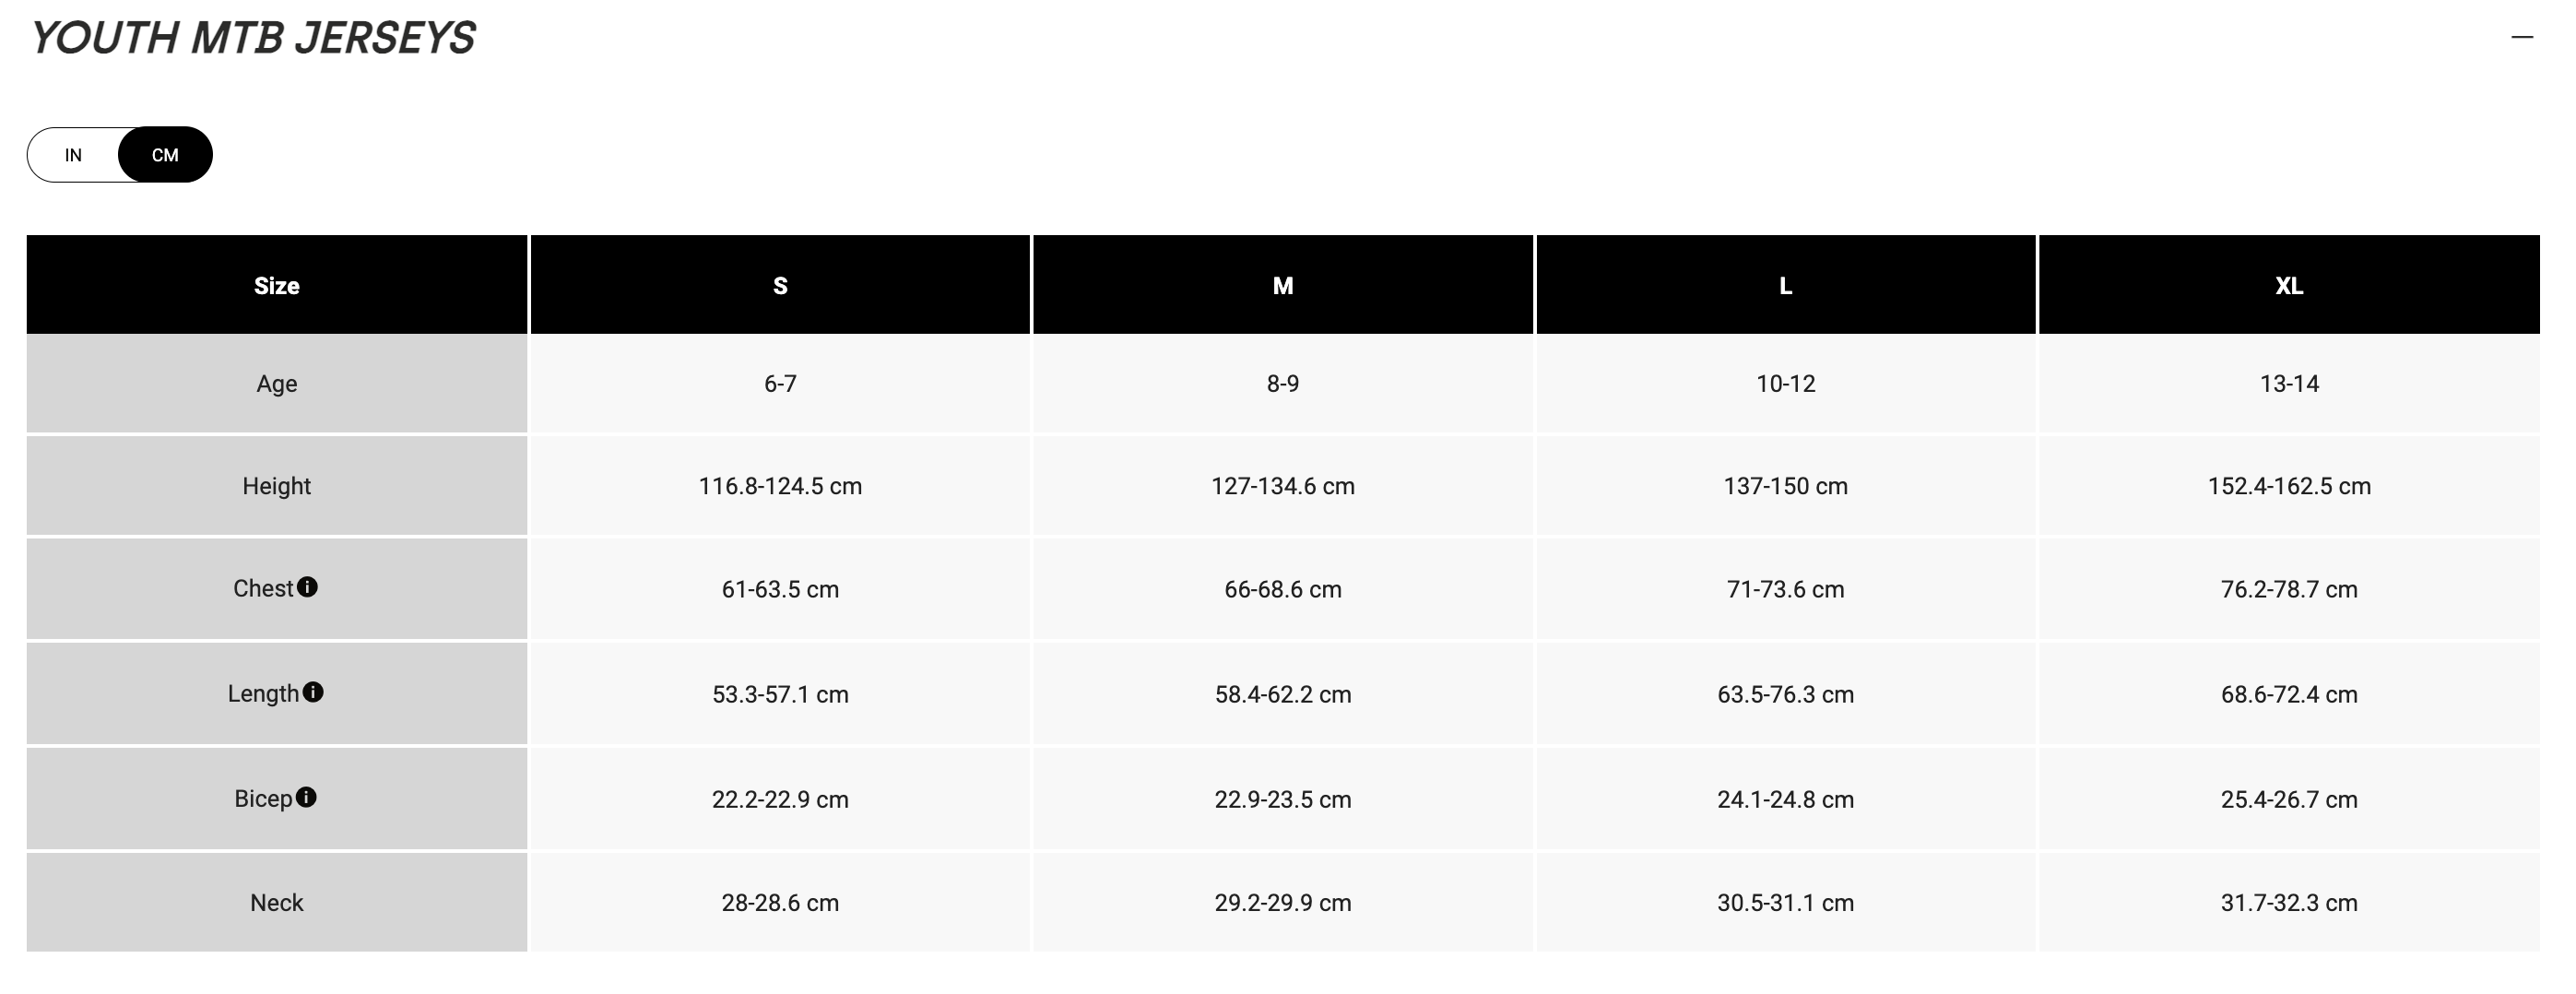Click the Bicep info icon

(x=306, y=797)
